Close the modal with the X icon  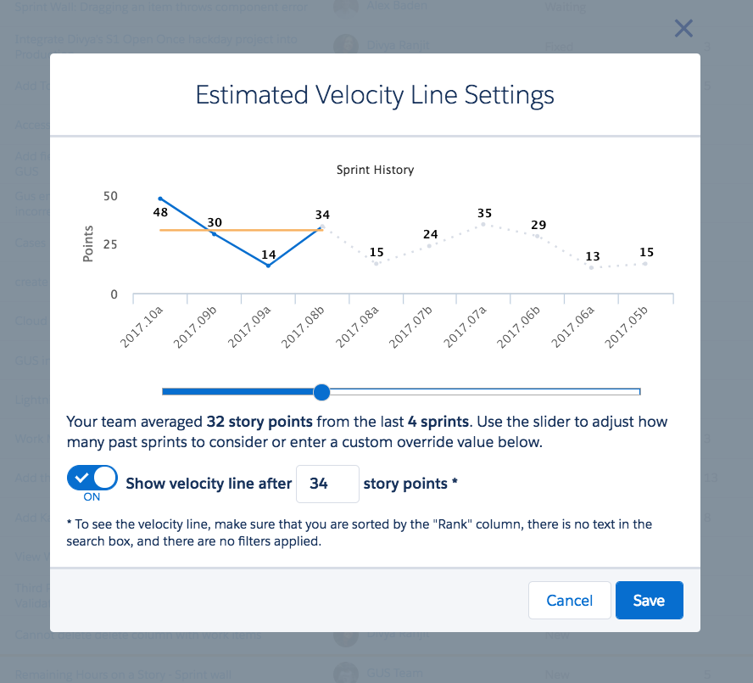pos(683,28)
